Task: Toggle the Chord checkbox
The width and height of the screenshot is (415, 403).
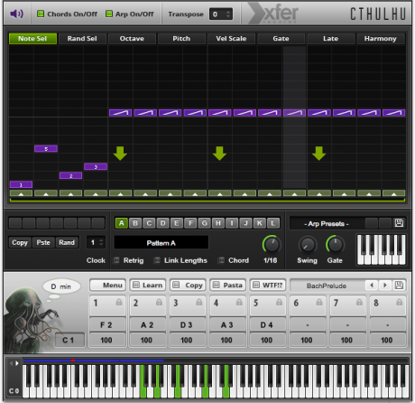Action: click(221, 260)
